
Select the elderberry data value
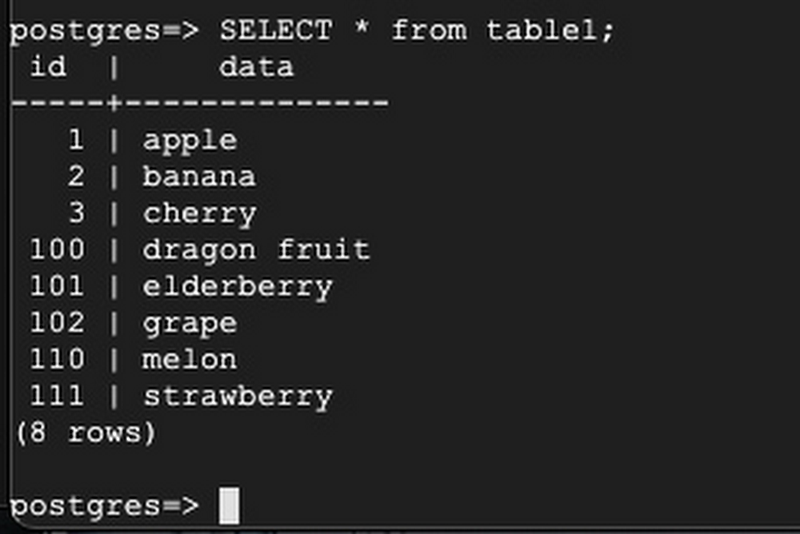[x=237, y=286]
